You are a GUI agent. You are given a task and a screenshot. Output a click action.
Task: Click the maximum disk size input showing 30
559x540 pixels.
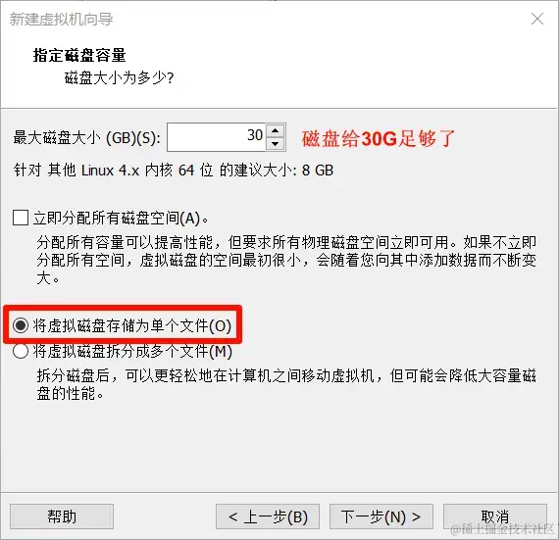[x=217, y=137]
